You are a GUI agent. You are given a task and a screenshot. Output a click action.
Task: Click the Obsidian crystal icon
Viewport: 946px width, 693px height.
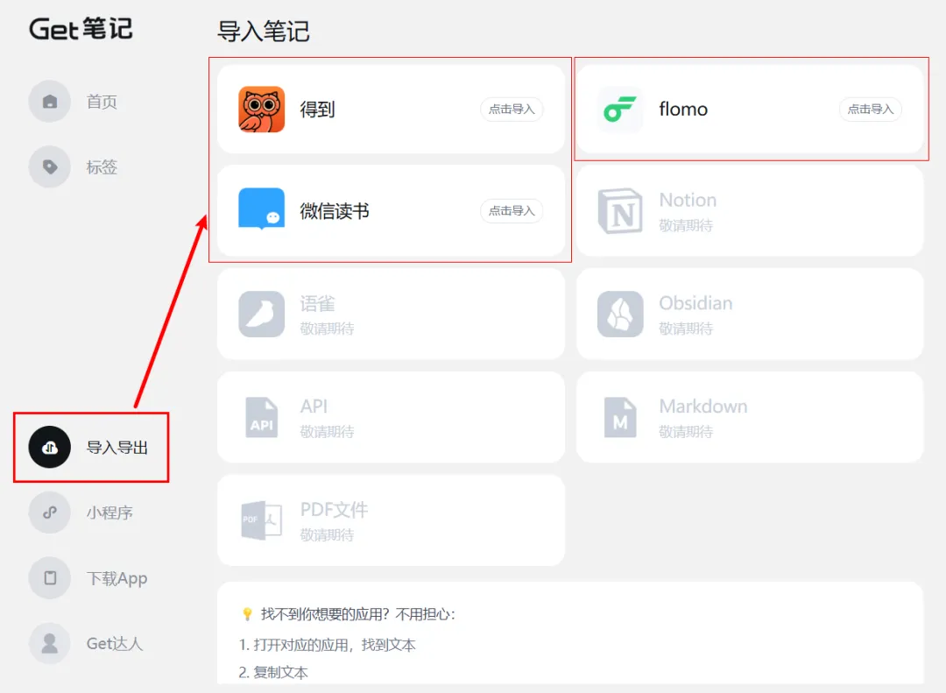pyautogui.click(x=620, y=315)
